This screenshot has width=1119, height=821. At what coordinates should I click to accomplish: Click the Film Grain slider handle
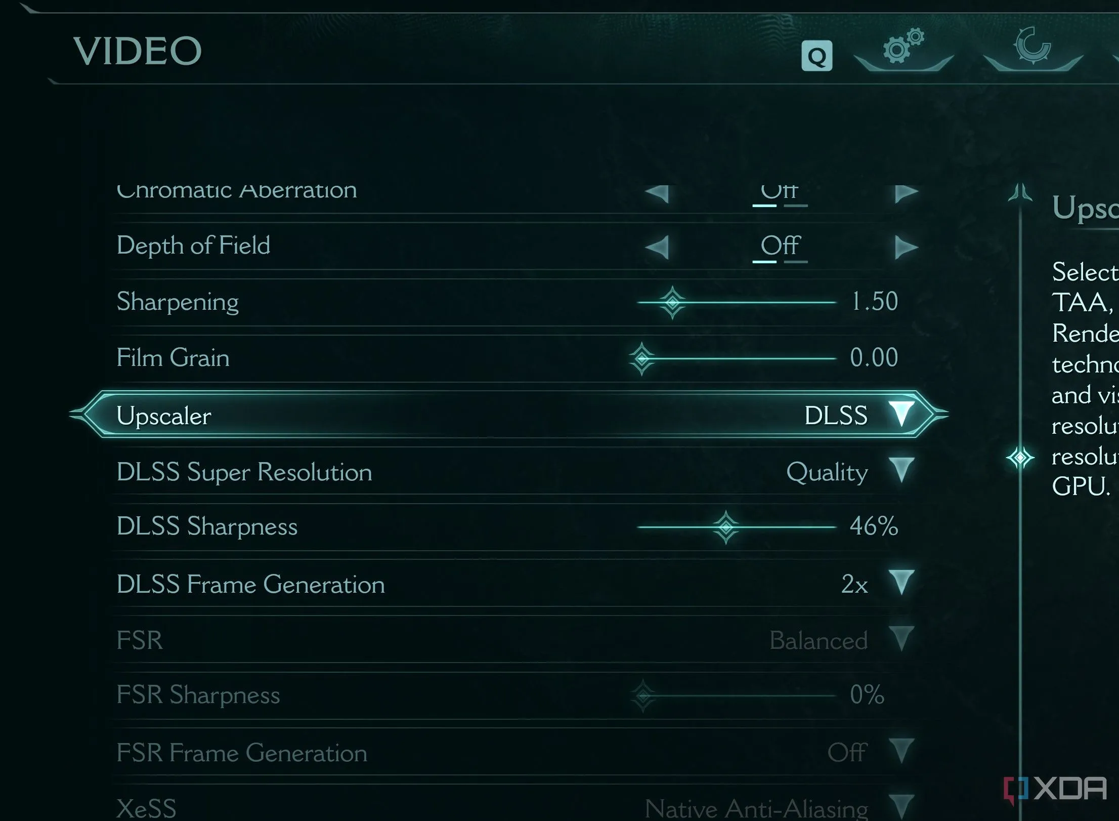(642, 358)
